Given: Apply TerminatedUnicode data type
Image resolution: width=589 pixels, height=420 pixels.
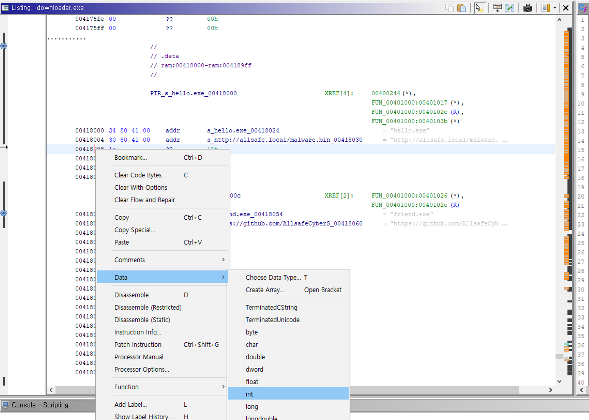Looking at the screenshot, I should [x=288, y=320].
